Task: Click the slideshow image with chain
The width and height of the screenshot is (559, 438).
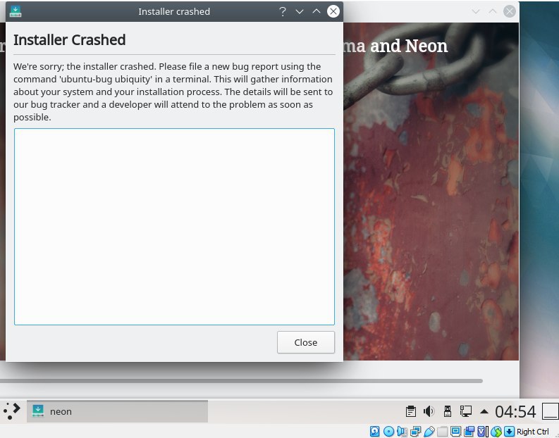Action: click(431, 192)
